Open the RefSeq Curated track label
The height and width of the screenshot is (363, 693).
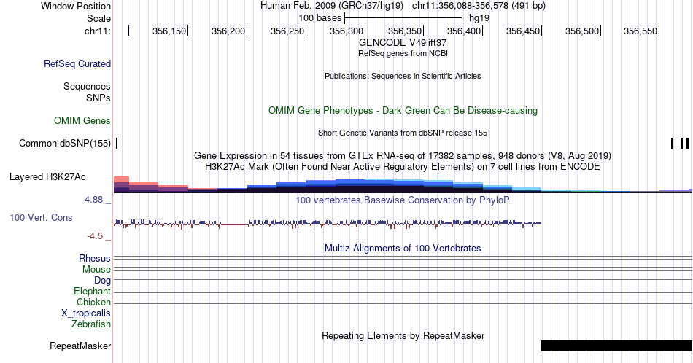coord(77,63)
